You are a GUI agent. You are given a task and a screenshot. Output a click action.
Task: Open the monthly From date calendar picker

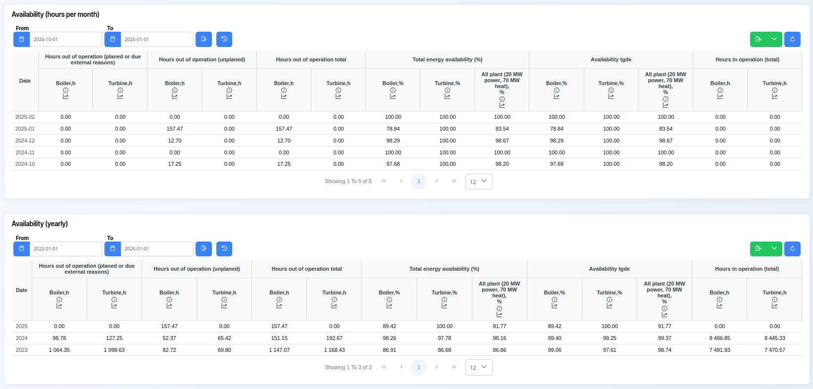click(21, 39)
